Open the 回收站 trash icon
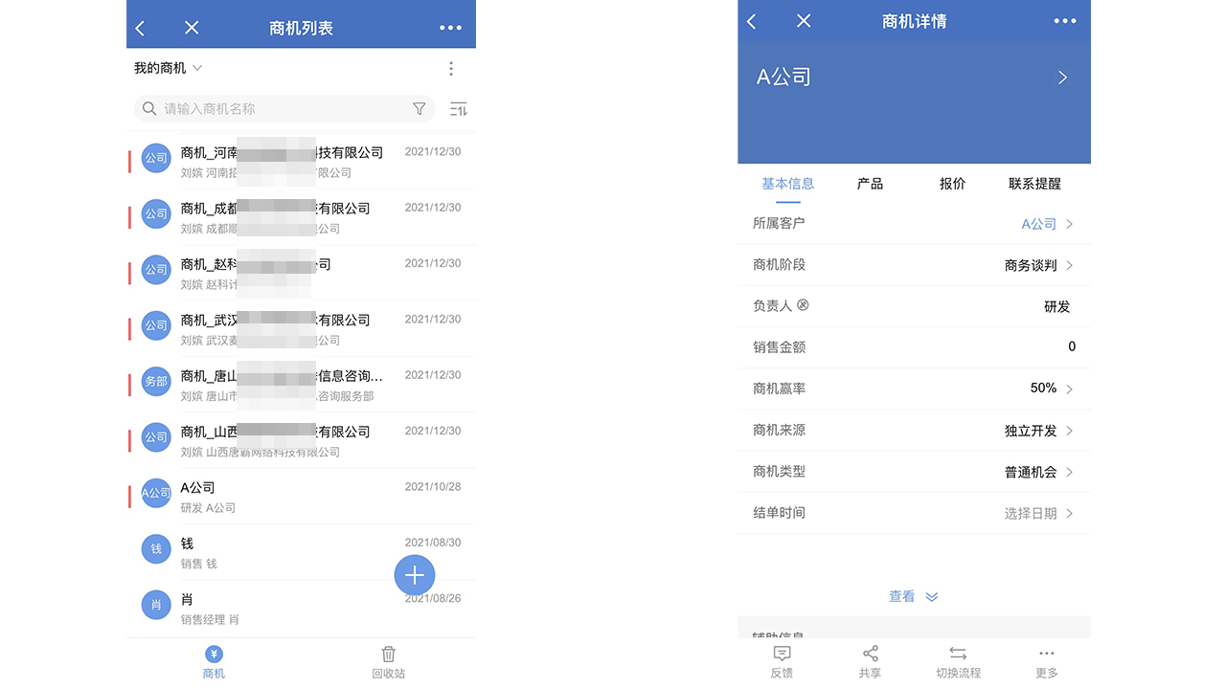The width and height of the screenshot is (1226, 689). 389,656
